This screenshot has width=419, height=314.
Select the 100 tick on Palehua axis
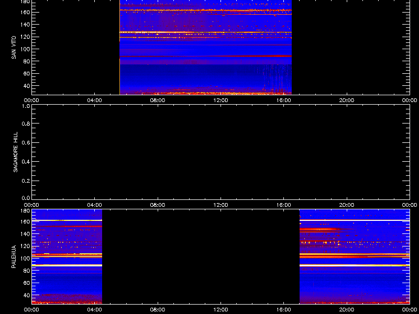point(25,258)
